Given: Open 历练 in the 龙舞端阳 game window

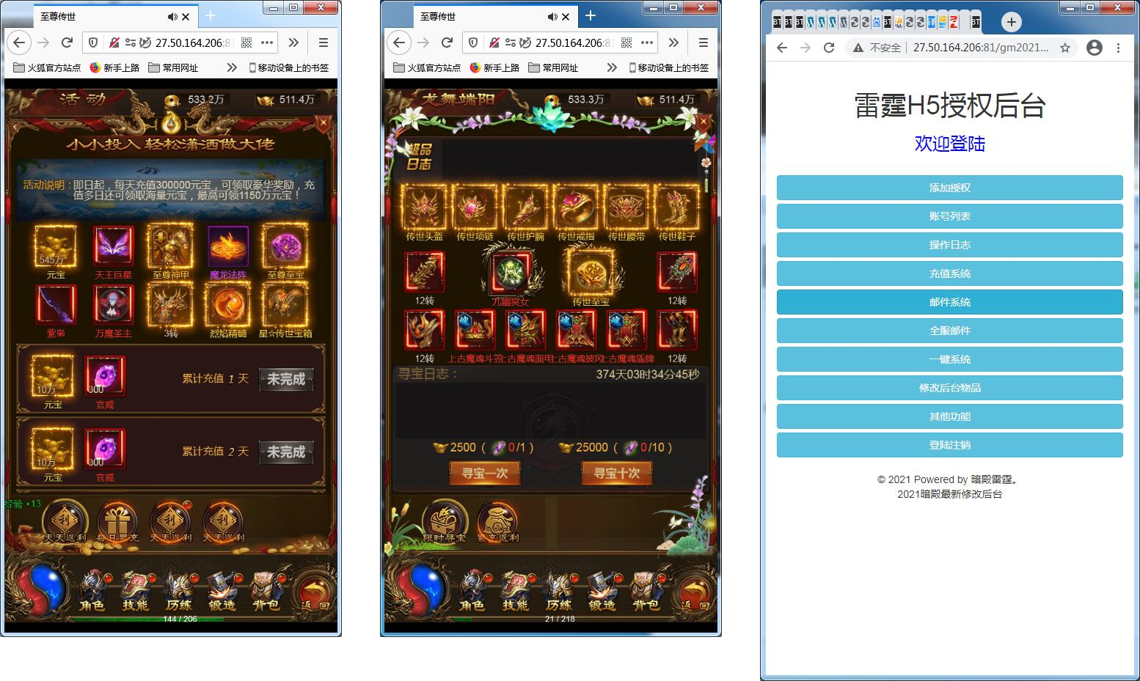Looking at the screenshot, I should point(559,591).
